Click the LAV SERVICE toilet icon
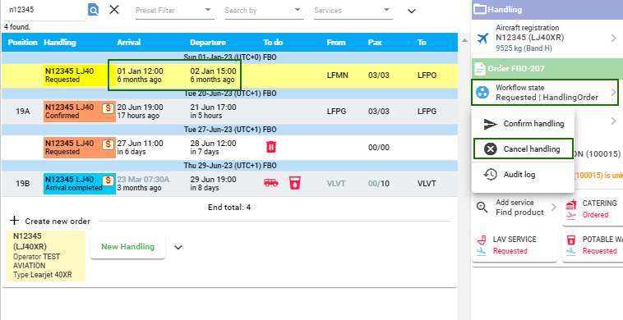This screenshot has width=623, height=320. point(482,240)
